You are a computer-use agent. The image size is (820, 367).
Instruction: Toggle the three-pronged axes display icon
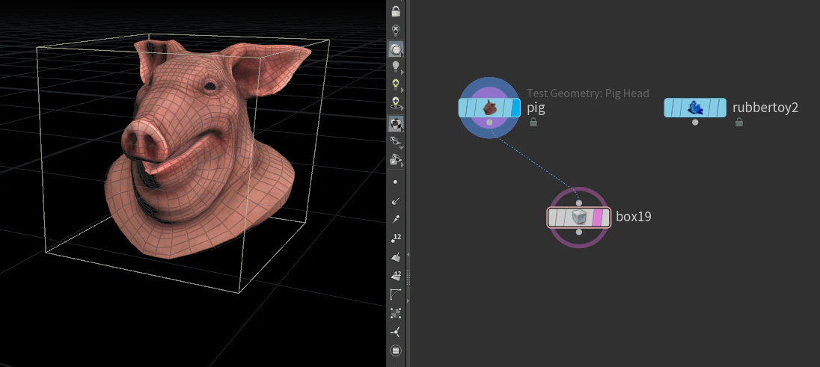click(x=396, y=332)
